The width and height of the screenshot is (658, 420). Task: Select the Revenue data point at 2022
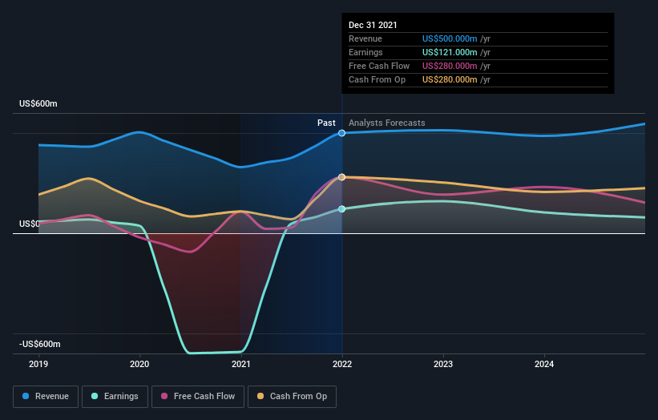(x=342, y=133)
